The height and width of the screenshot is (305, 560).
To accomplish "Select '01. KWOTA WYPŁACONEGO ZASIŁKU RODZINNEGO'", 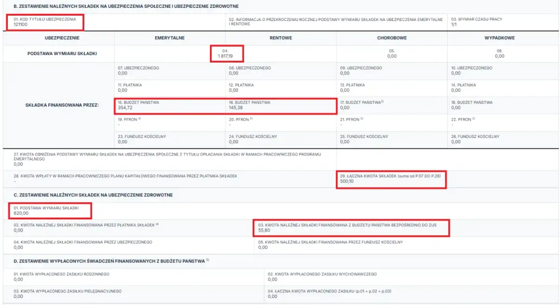I will (x=61, y=274).
